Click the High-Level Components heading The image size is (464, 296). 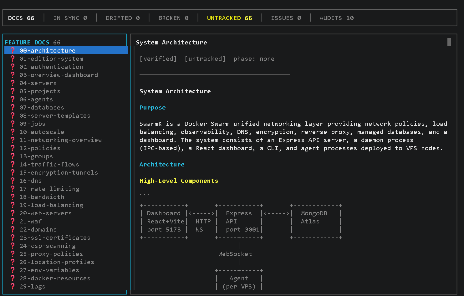click(x=179, y=181)
